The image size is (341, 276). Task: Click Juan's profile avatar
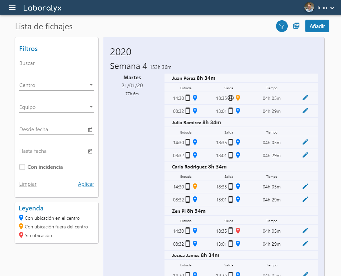(x=309, y=7)
